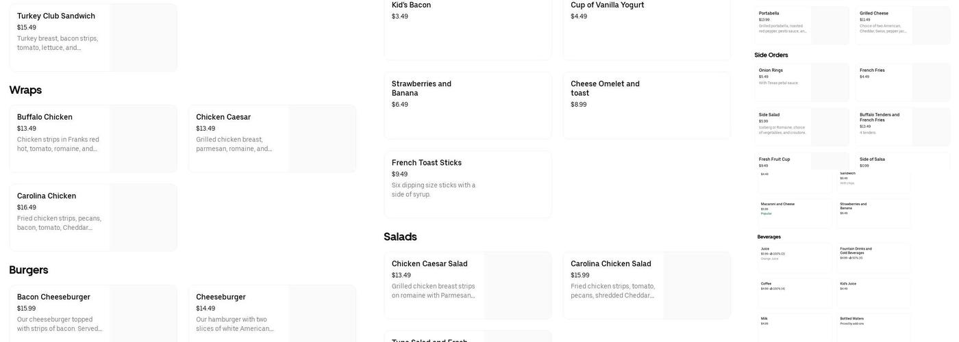Select Buffalo Tenders and French Fries

click(885, 126)
